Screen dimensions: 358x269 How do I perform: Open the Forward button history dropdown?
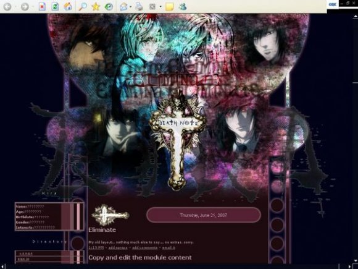(x=33, y=7)
